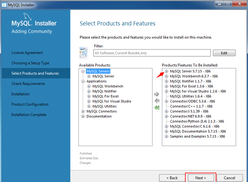Select Connector/C++ 1.1.7 - X86 entry

[x=191, y=107]
